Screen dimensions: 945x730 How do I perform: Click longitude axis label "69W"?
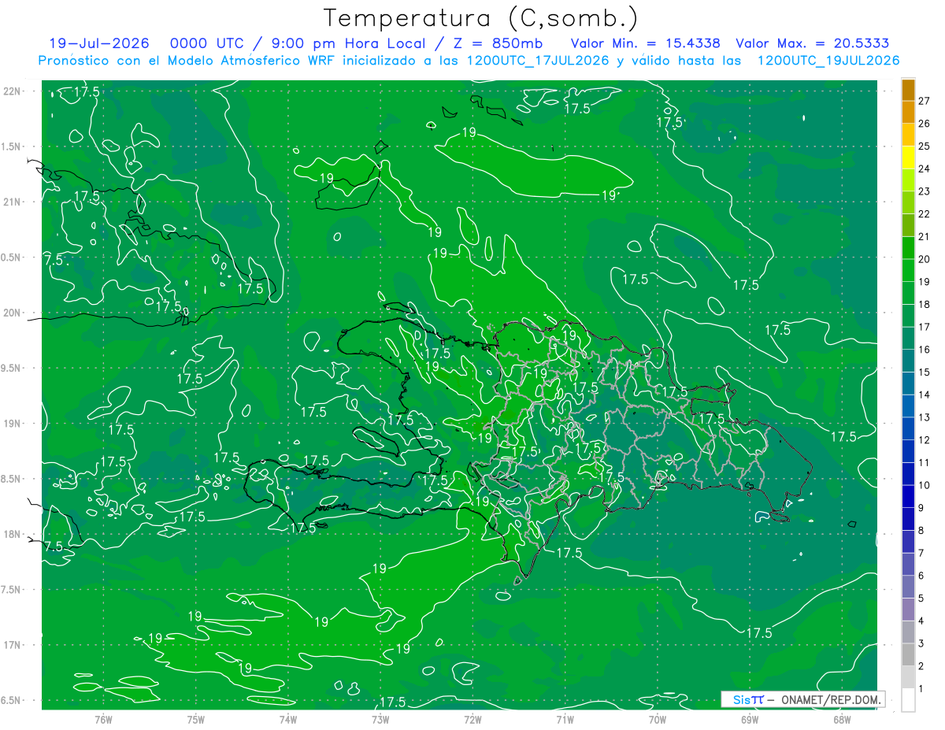pyautogui.click(x=750, y=719)
